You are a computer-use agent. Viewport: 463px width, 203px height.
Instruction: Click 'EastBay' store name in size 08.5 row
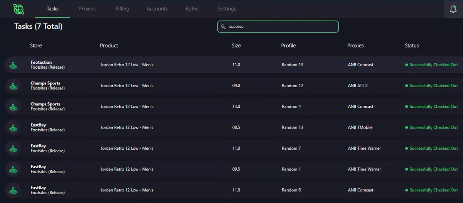click(x=38, y=125)
